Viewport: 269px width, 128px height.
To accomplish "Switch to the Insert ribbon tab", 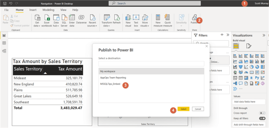I will coord(33,10).
